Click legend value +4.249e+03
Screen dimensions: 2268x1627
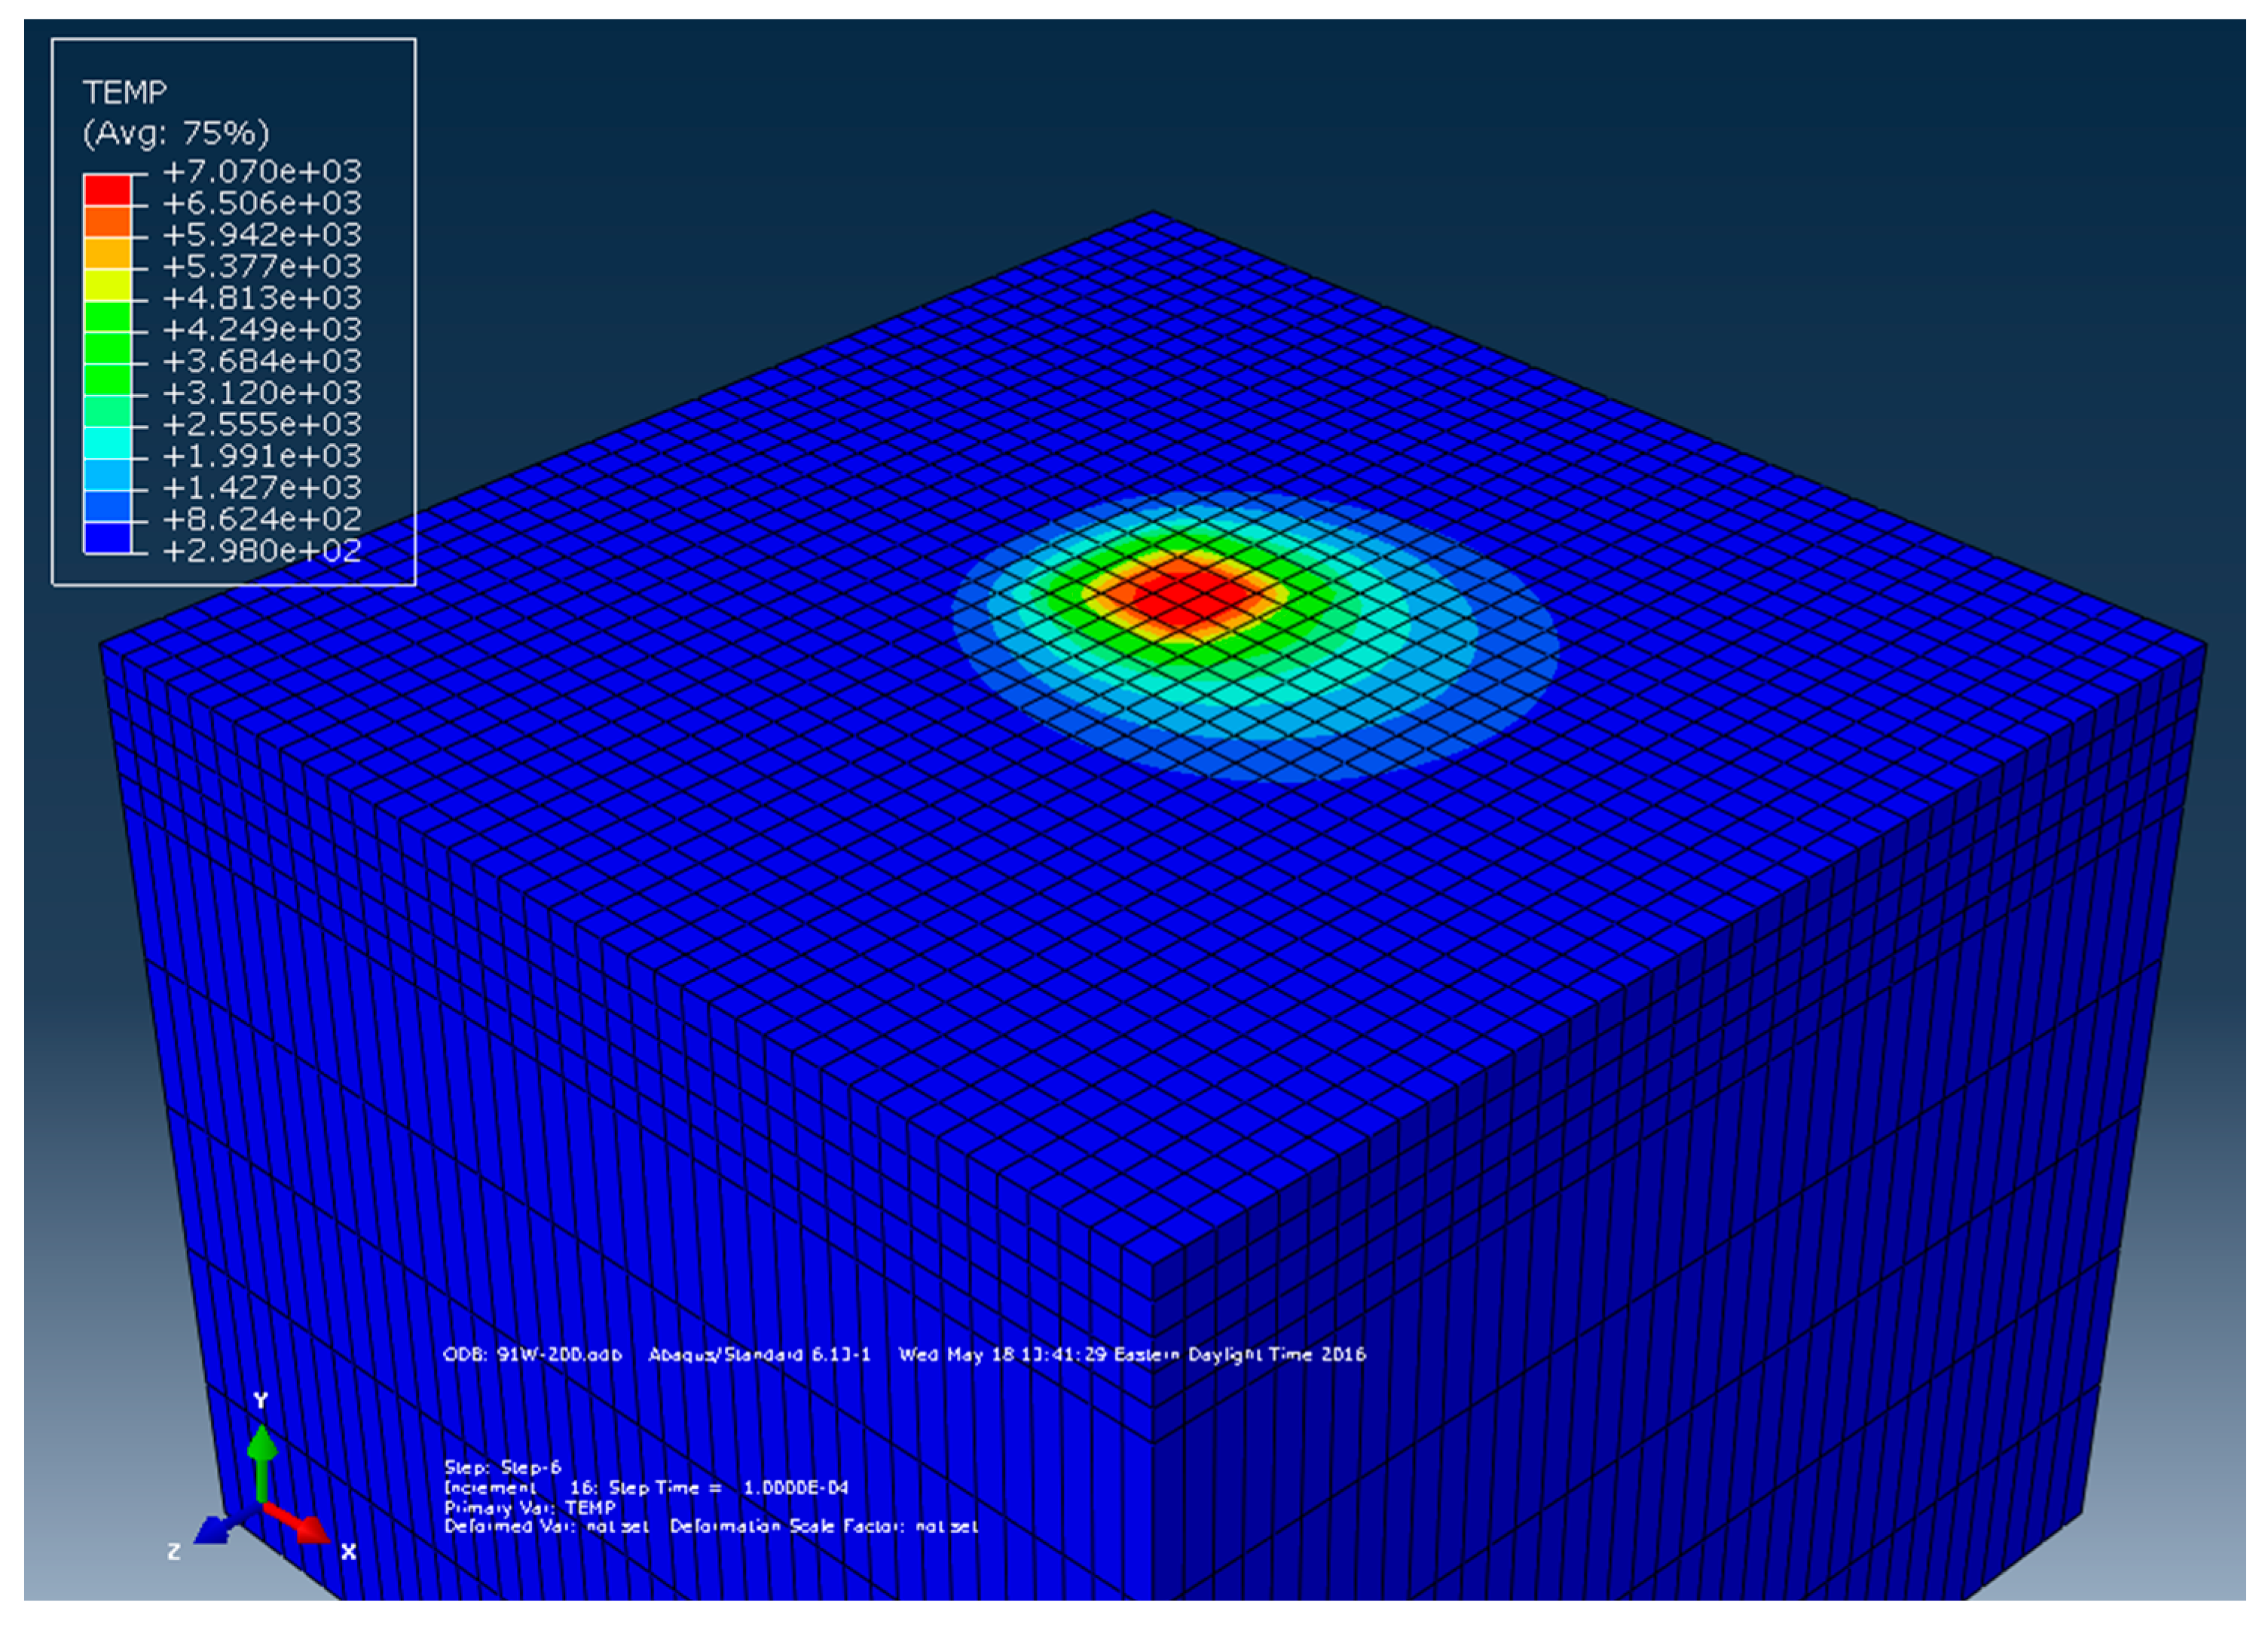click(262, 329)
